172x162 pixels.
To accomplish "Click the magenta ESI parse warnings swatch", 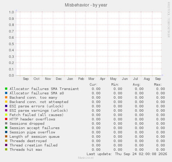I will click(6, 110).
